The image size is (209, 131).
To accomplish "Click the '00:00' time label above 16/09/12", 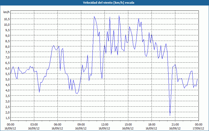I will pyautogui.click(x=10, y=125).
